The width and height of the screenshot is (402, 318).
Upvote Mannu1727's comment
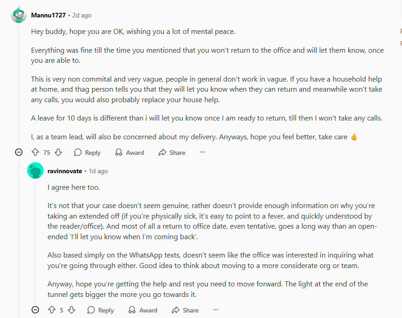(x=35, y=153)
